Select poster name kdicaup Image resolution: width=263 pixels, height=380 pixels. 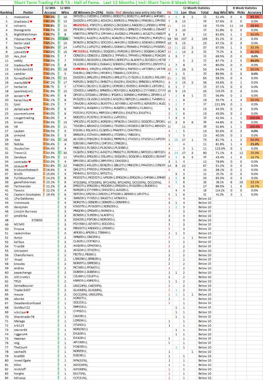point(20,378)
